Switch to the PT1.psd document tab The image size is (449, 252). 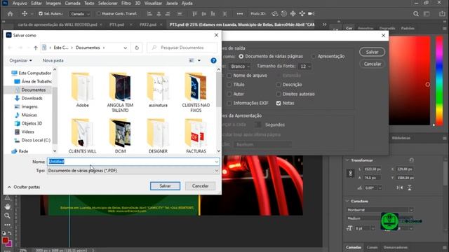[117, 25]
